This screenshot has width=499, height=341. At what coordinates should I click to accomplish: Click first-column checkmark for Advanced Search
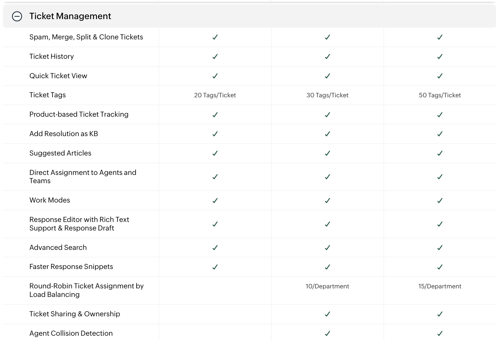[x=215, y=248]
